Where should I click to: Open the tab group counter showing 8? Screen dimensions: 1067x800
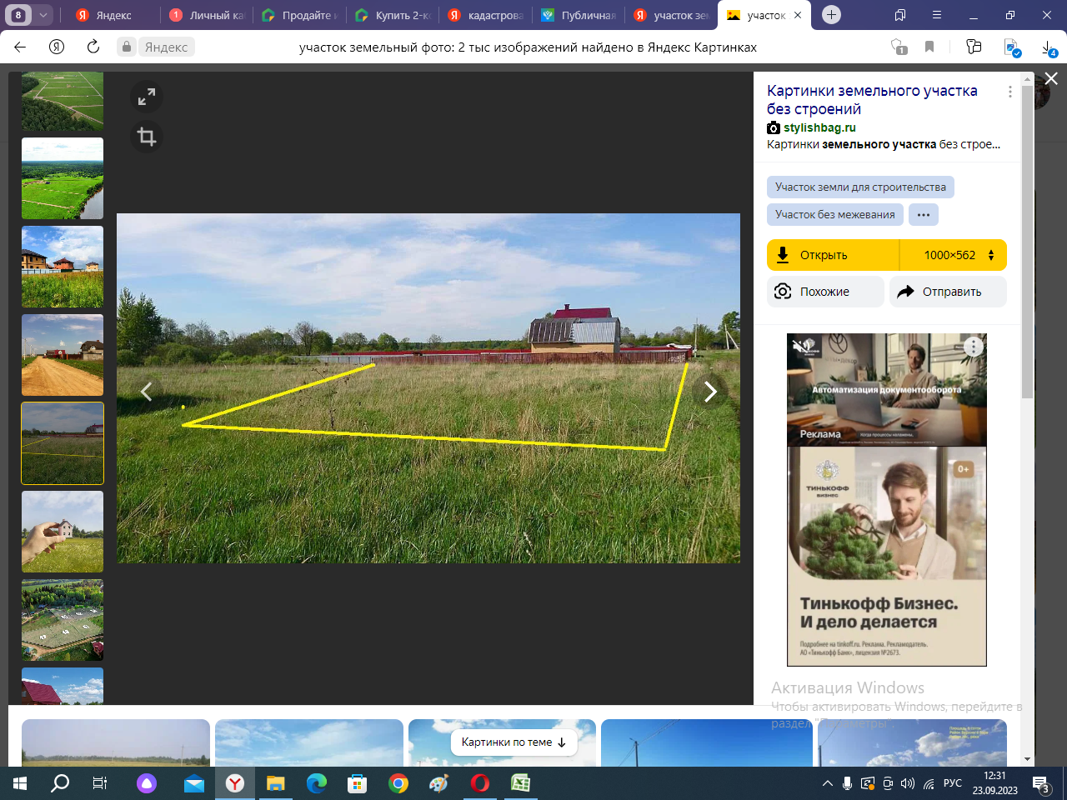click(x=18, y=15)
